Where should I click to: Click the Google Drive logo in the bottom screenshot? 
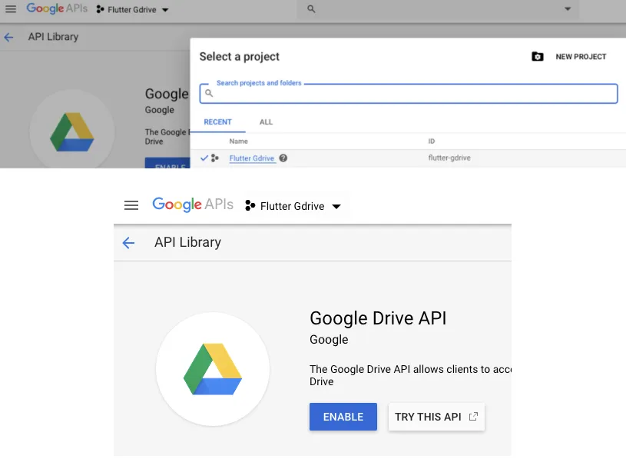[x=213, y=369]
